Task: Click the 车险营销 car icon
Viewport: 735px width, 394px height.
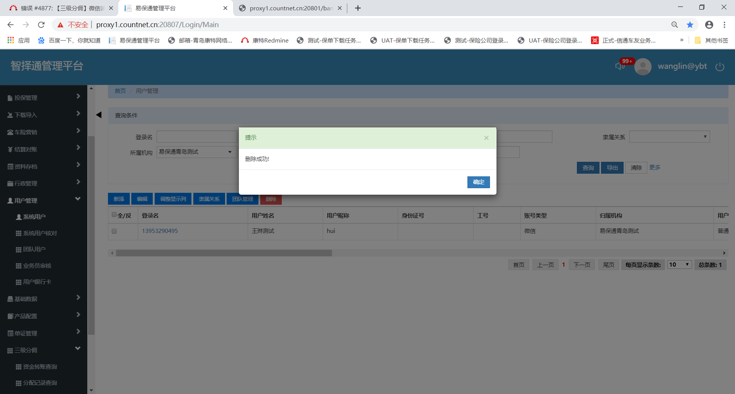Action: click(x=10, y=132)
